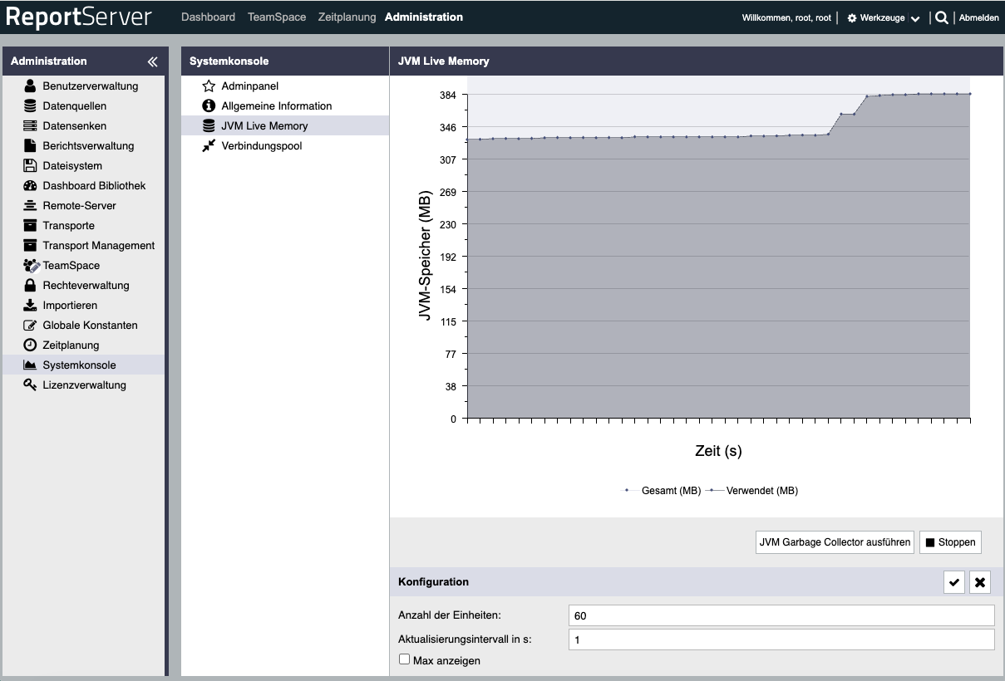The height and width of the screenshot is (681, 1005).
Task: Open the Werkzeuge dropdown menu
Action: (883, 17)
